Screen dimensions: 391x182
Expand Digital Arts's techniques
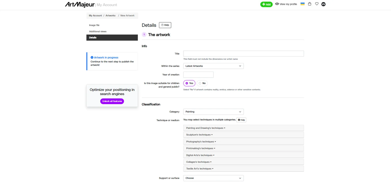(x=243, y=155)
